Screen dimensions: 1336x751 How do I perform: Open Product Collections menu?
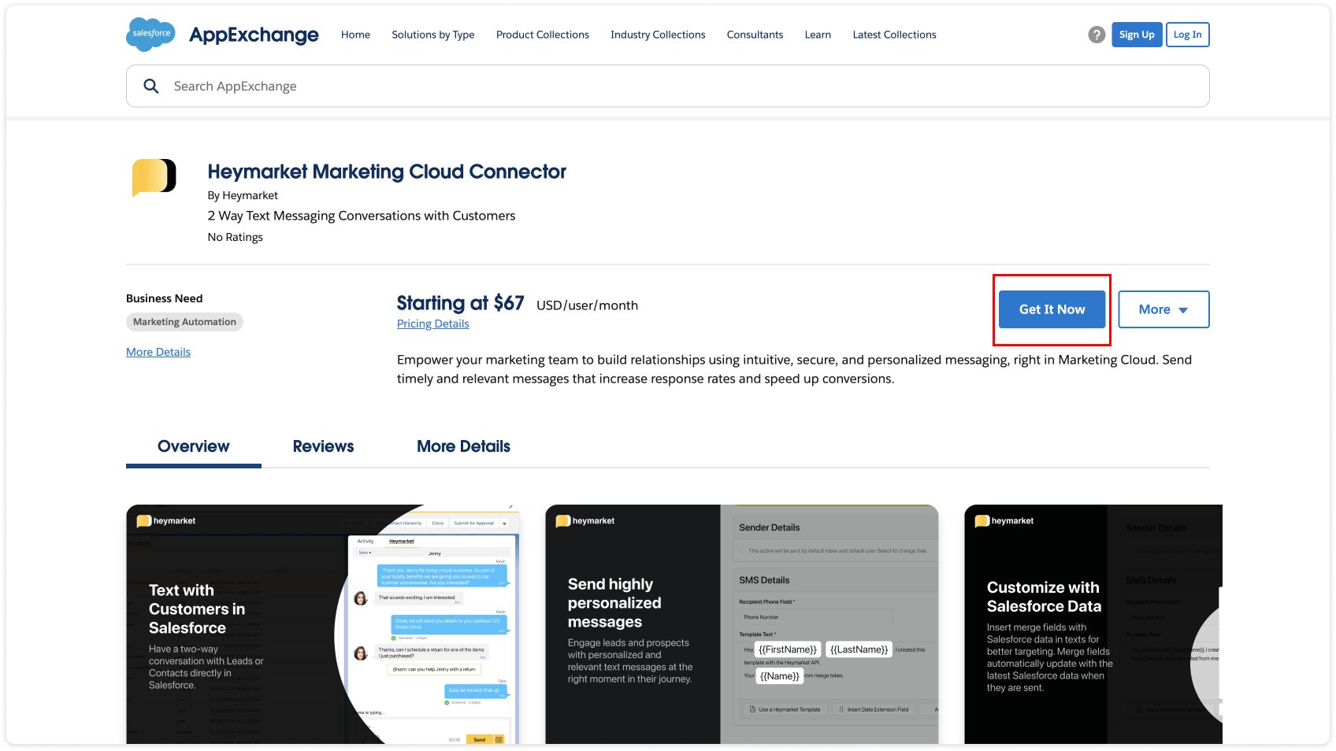(543, 35)
